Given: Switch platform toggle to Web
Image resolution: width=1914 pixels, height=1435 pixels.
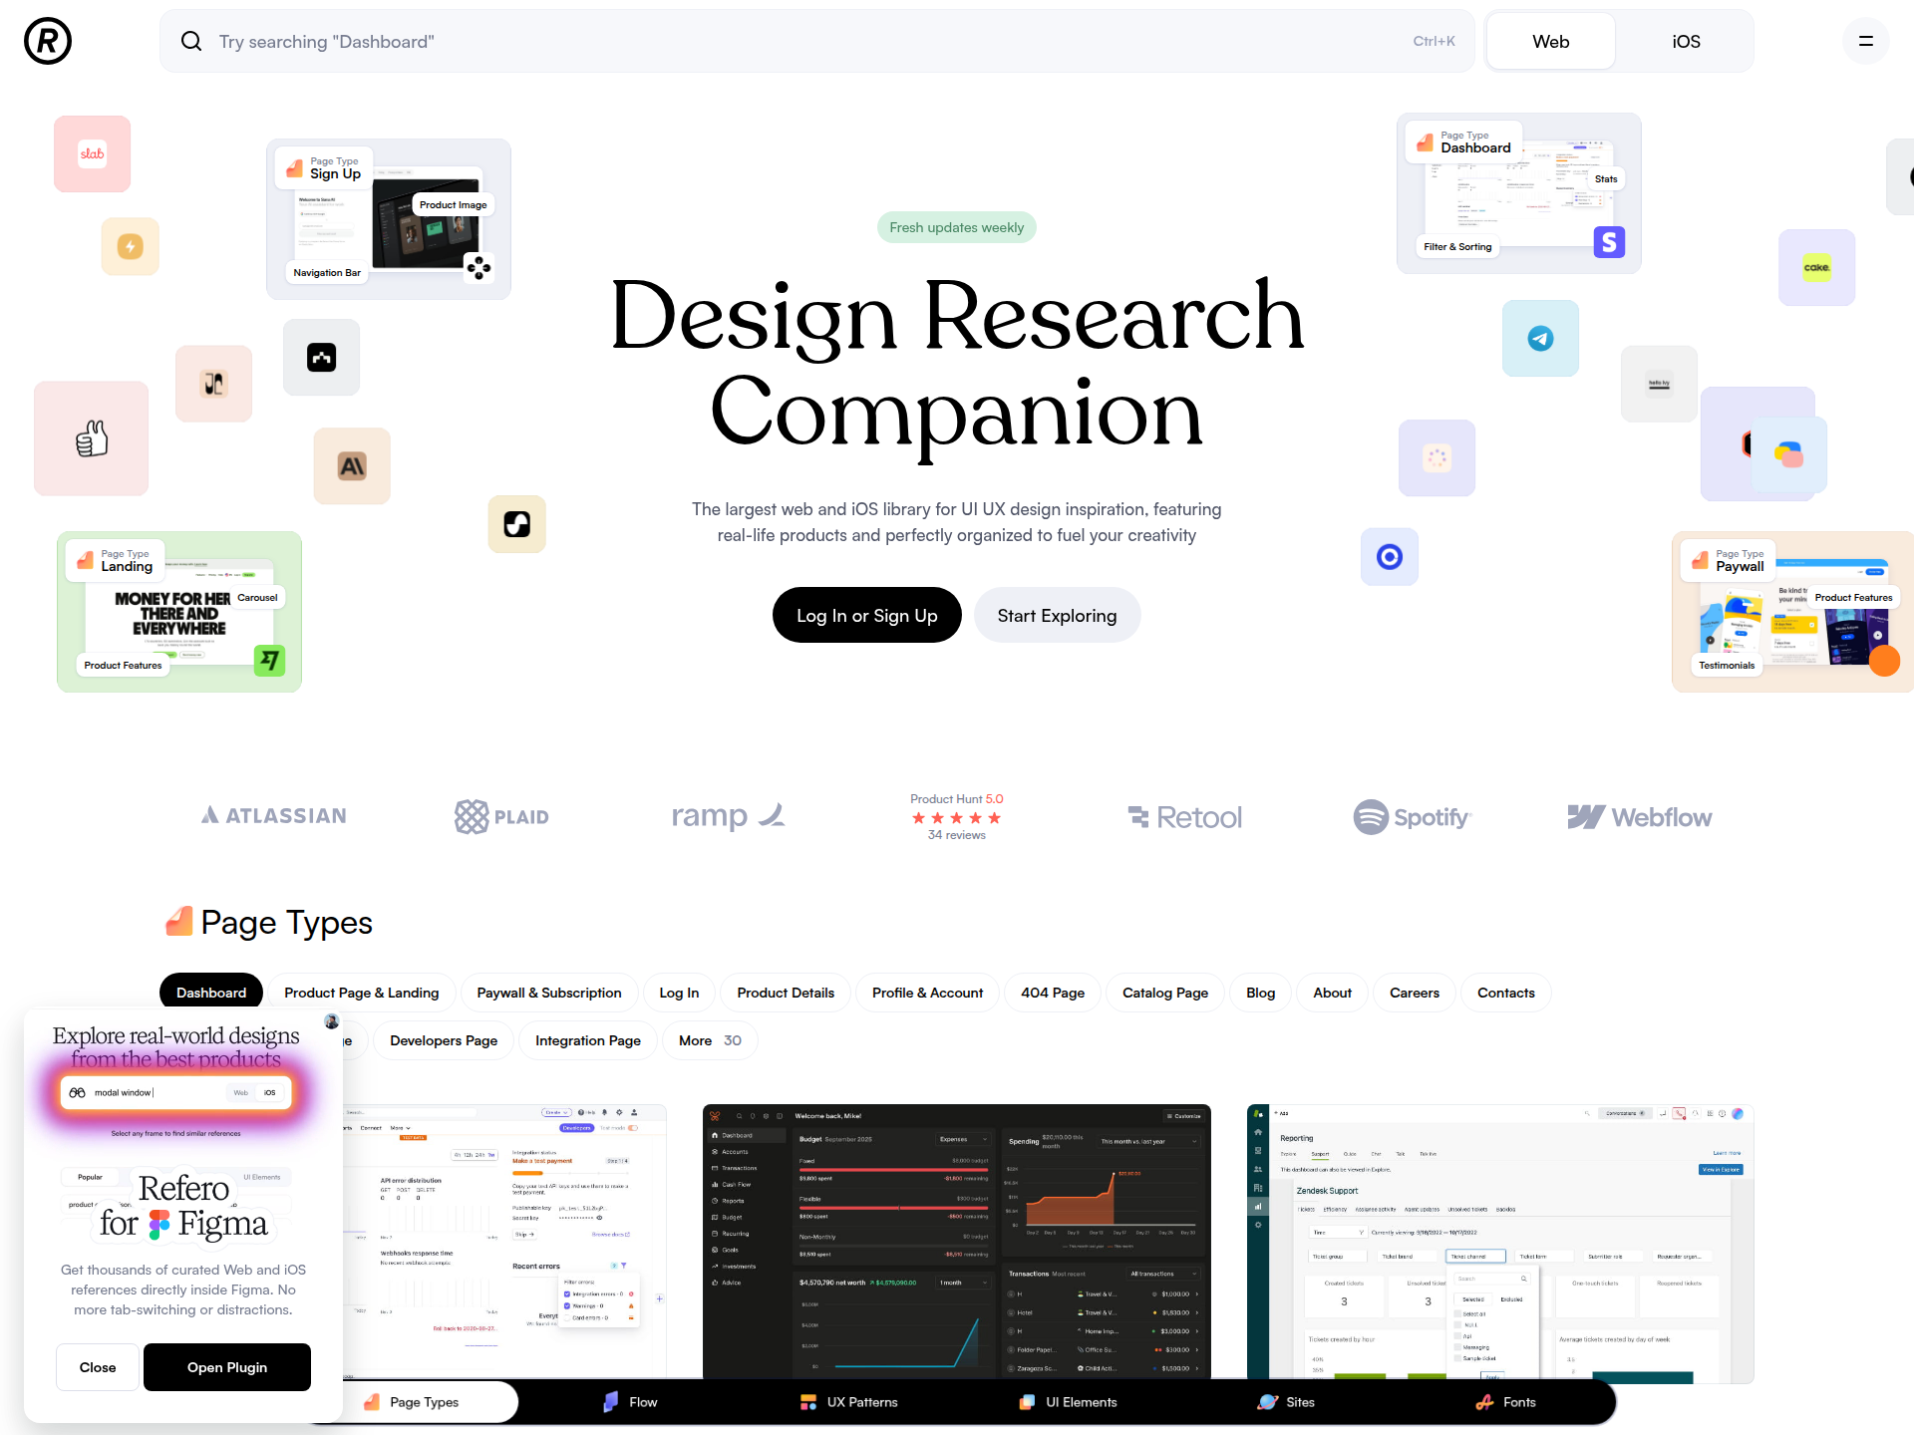Looking at the screenshot, I should click(x=1550, y=41).
